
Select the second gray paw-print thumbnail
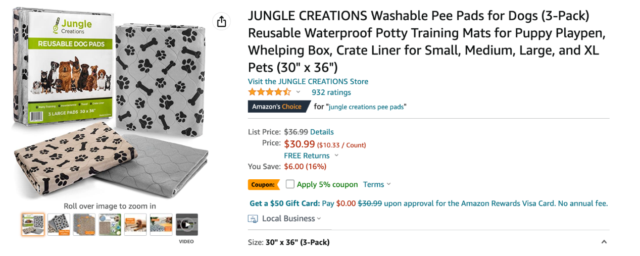click(x=59, y=225)
